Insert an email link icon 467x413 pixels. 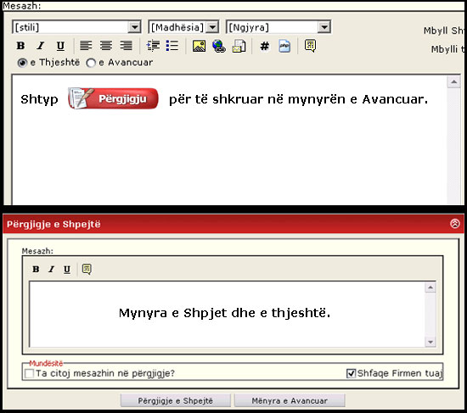click(x=239, y=46)
